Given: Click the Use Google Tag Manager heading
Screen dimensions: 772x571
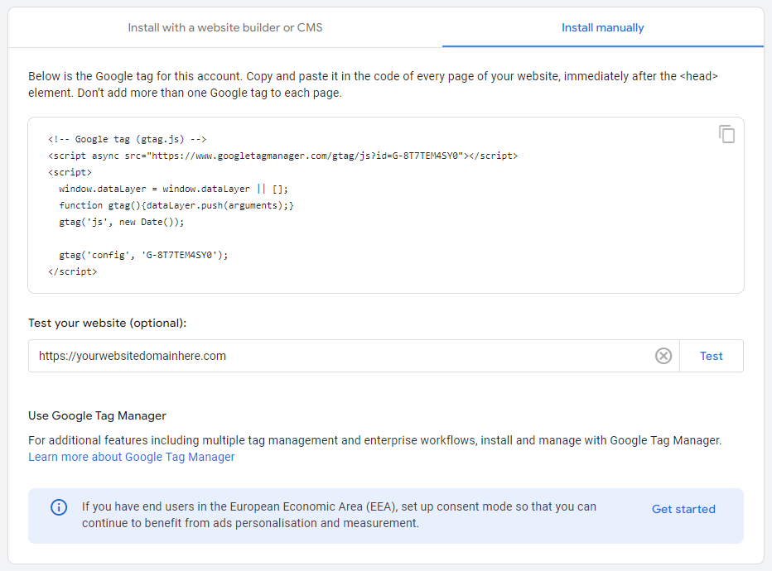Looking at the screenshot, I should [x=97, y=415].
